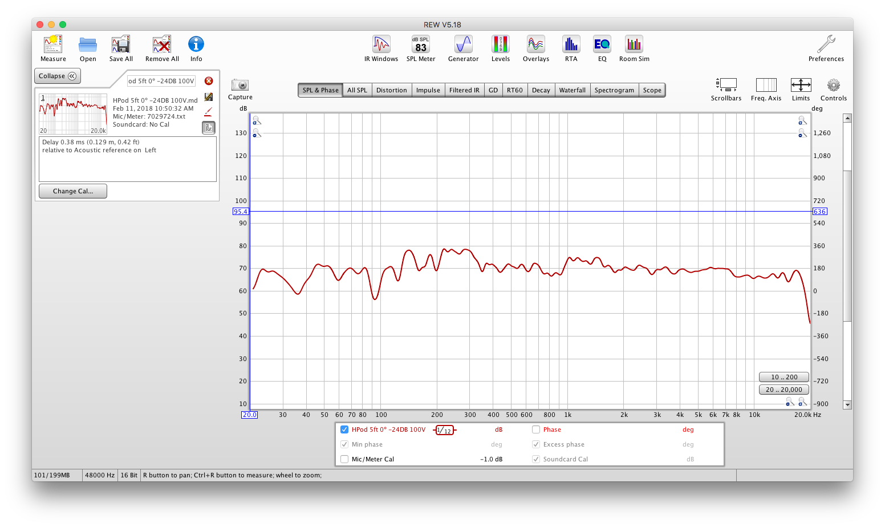The height and width of the screenshot is (527, 885).
Task: Save this measurement via disk-pencil icon
Action: (209, 97)
